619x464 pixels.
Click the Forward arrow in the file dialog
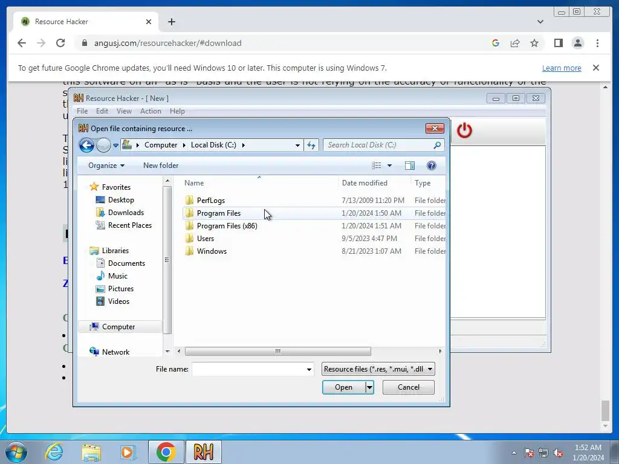(103, 145)
